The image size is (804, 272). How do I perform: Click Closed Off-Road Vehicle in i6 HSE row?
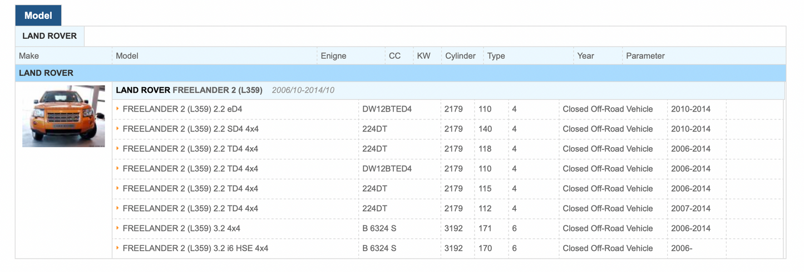(x=608, y=248)
